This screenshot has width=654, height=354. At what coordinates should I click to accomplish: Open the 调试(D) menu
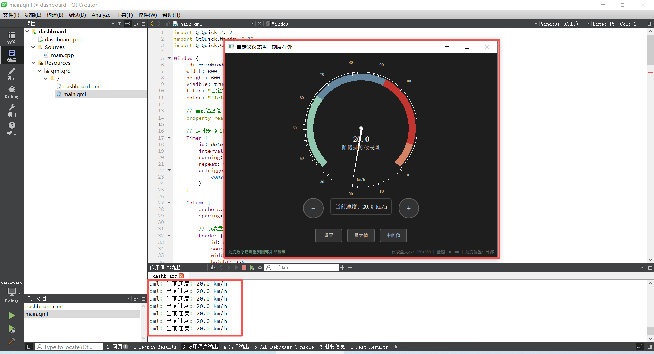[x=77, y=15]
